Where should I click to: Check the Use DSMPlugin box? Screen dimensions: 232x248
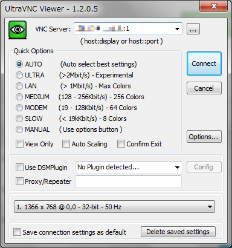tap(19, 168)
